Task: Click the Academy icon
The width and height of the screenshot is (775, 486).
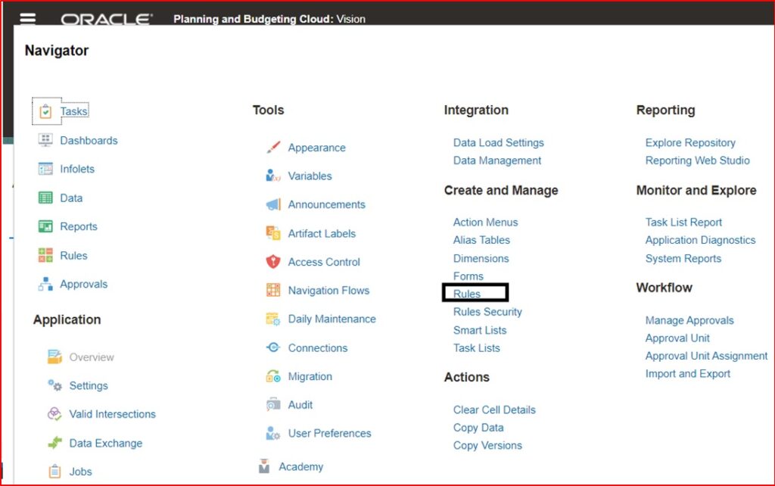Action: pos(264,466)
